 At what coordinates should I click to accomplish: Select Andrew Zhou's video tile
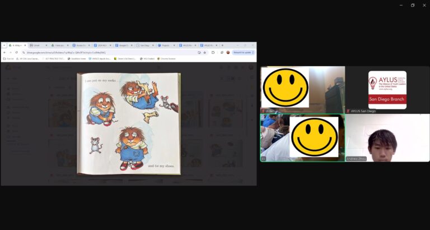click(387, 138)
